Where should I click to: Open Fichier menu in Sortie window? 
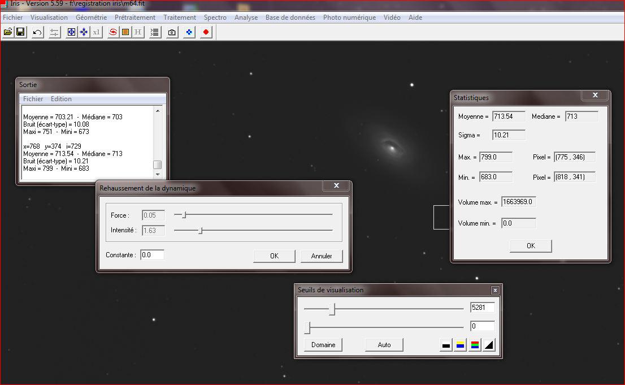[x=33, y=99]
